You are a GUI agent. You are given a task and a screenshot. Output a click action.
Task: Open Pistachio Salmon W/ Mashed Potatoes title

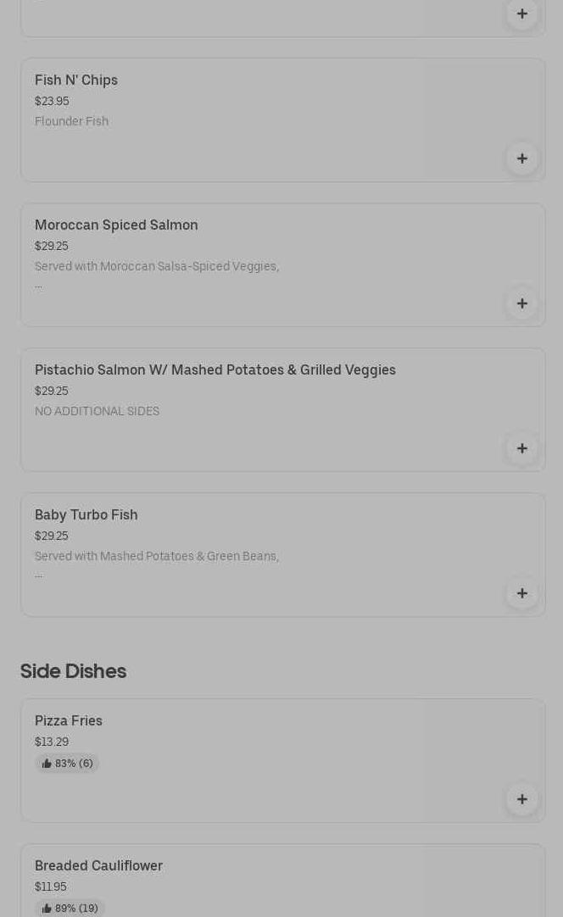(215, 370)
